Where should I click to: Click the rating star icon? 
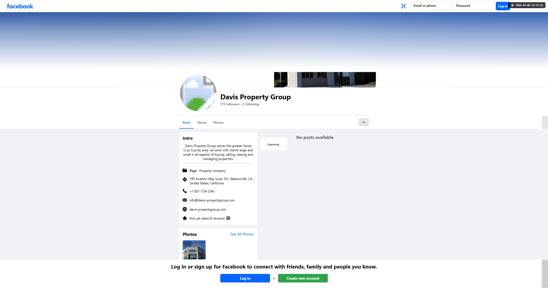[x=185, y=218]
